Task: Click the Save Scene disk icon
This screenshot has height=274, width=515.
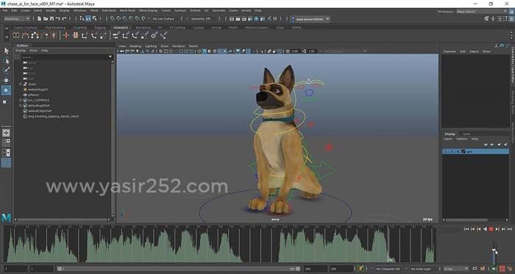Action: 51,18
